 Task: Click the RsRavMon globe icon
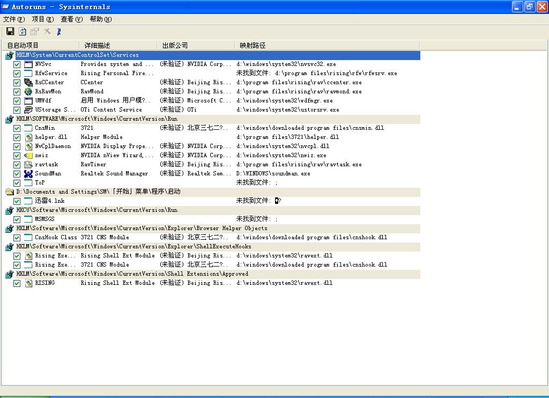click(28, 91)
